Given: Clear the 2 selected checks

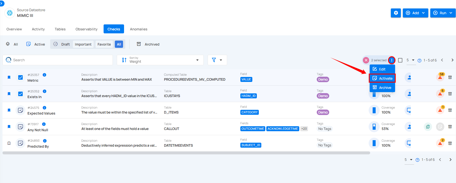Looking at the screenshot, I should 366,60.
